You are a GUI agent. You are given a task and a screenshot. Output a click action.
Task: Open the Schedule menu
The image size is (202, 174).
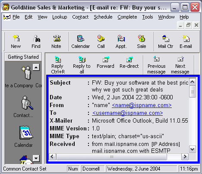pos(103,17)
